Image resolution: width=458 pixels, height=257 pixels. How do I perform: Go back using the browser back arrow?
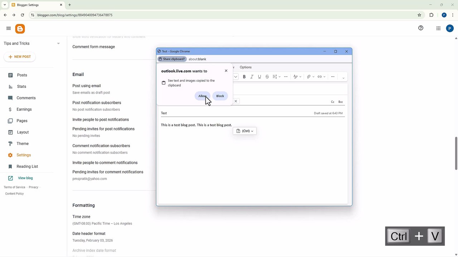[x=5, y=15]
